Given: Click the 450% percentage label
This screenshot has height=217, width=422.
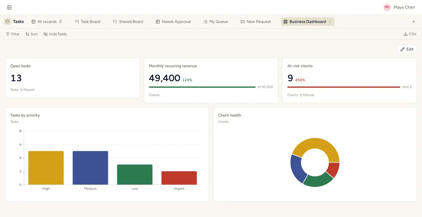Looking at the screenshot, I should click(300, 80).
